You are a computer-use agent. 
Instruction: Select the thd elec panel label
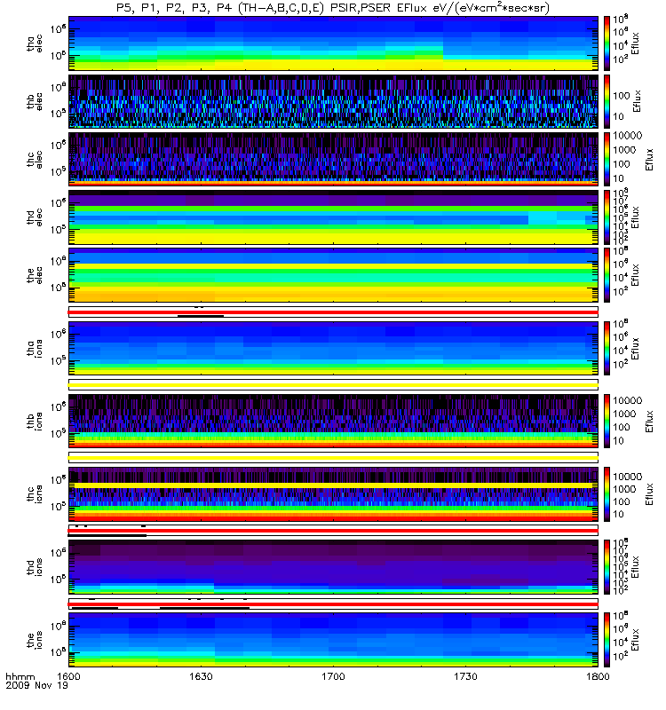click(x=35, y=217)
